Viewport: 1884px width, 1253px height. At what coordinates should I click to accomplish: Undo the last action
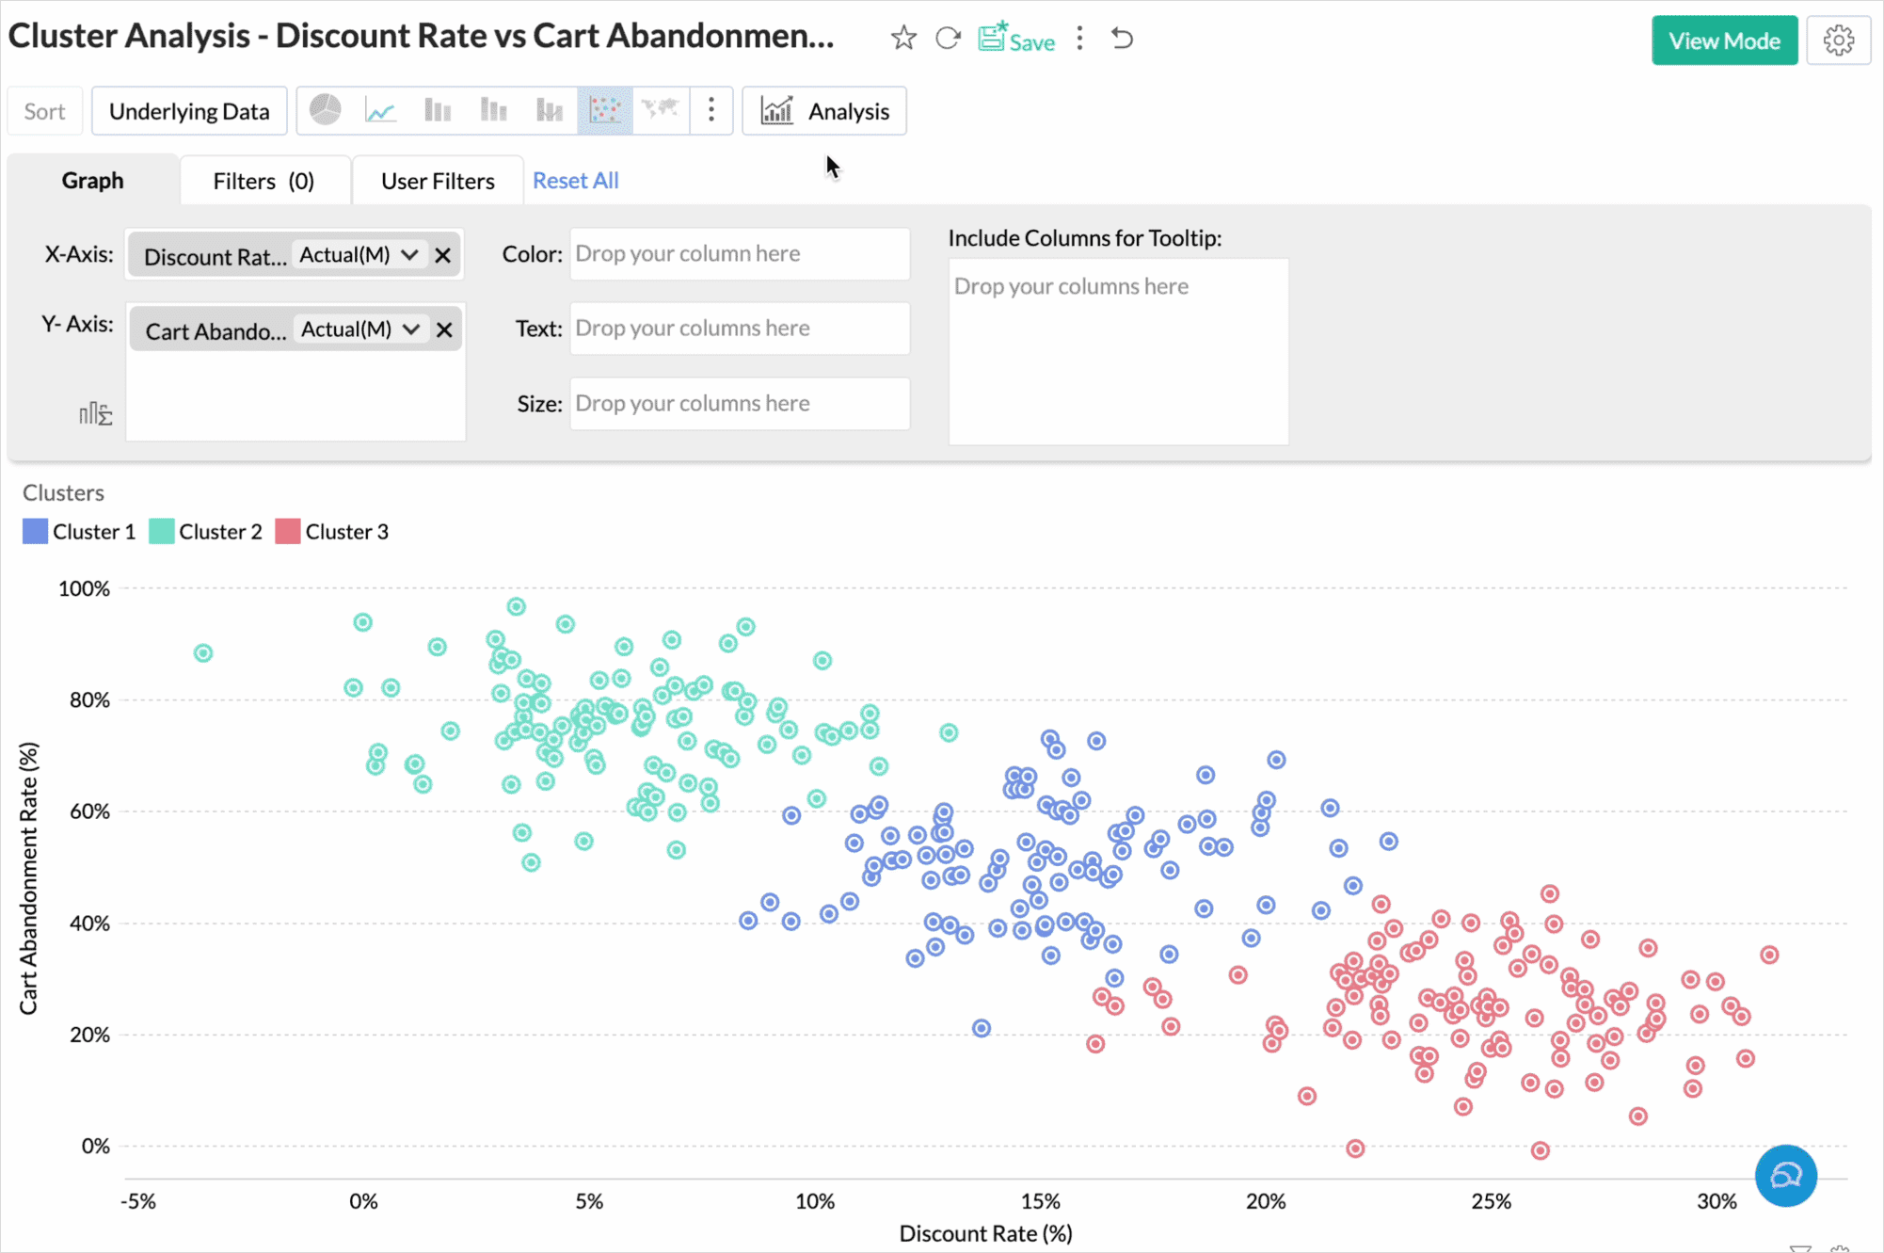coord(1121,39)
